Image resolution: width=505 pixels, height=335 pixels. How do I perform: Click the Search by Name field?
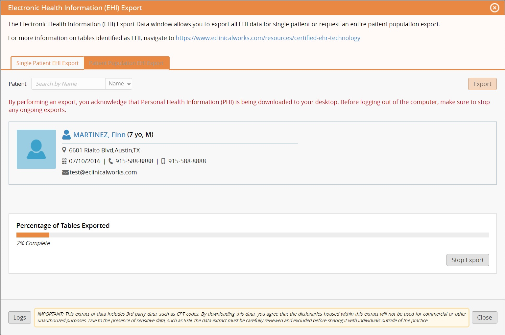coord(68,84)
